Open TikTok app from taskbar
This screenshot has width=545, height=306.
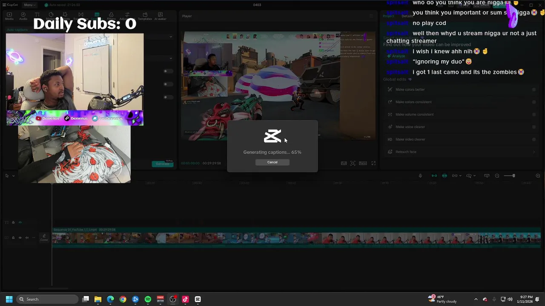tap(185, 299)
